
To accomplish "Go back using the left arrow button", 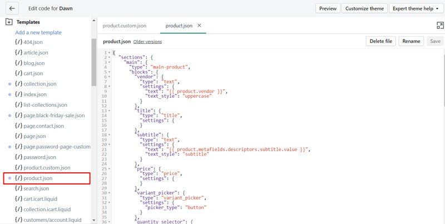I will click(x=12, y=8).
